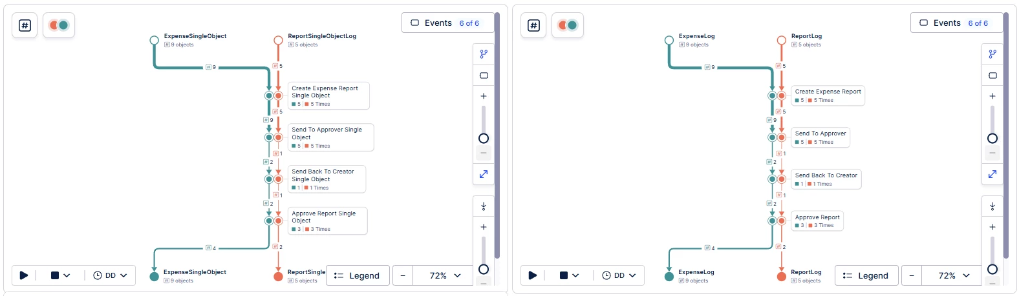Click the zoom minus button in right panel
1019x296 pixels.
(912, 275)
